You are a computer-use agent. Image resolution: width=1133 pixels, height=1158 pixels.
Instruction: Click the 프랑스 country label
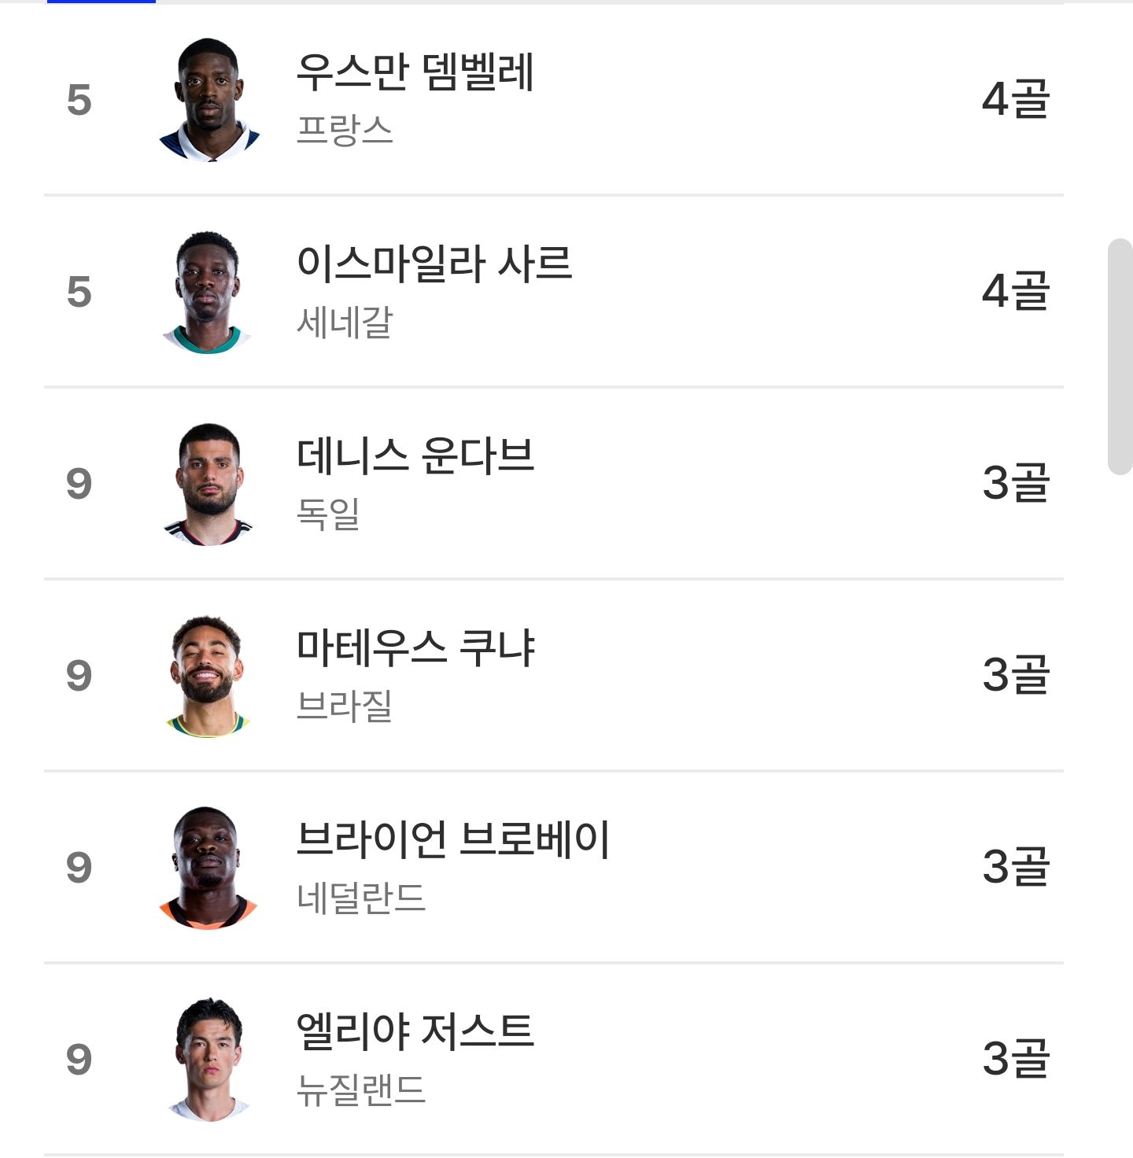(x=345, y=130)
